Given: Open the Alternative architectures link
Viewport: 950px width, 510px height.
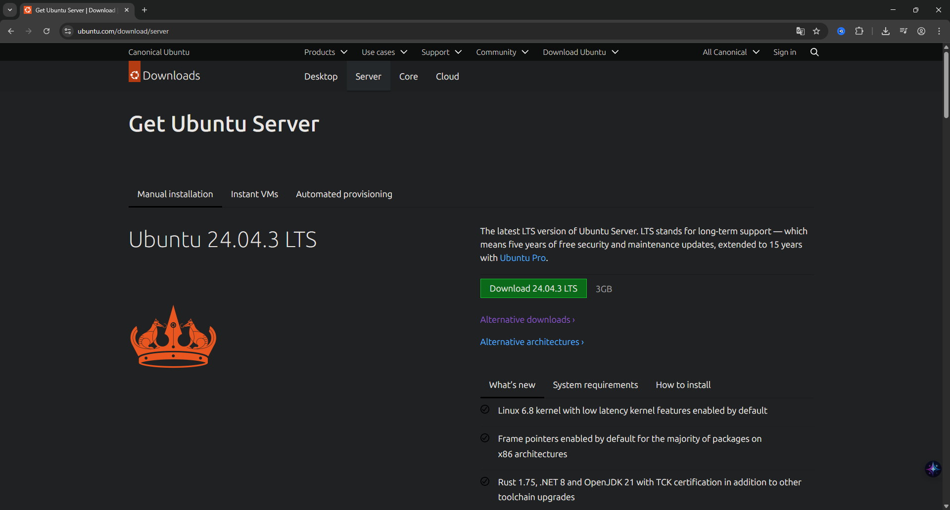Looking at the screenshot, I should pyautogui.click(x=531, y=342).
